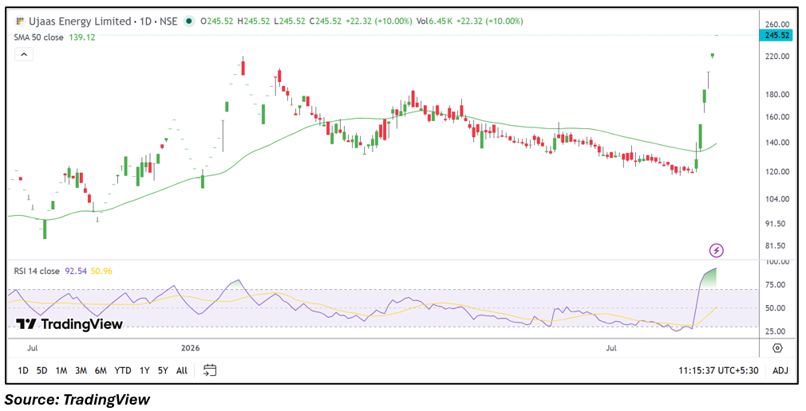The width and height of the screenshot is (806, 411).
Task: Click the SMA value 139.12
Action: pyautogui.click(x=82, y=37)
